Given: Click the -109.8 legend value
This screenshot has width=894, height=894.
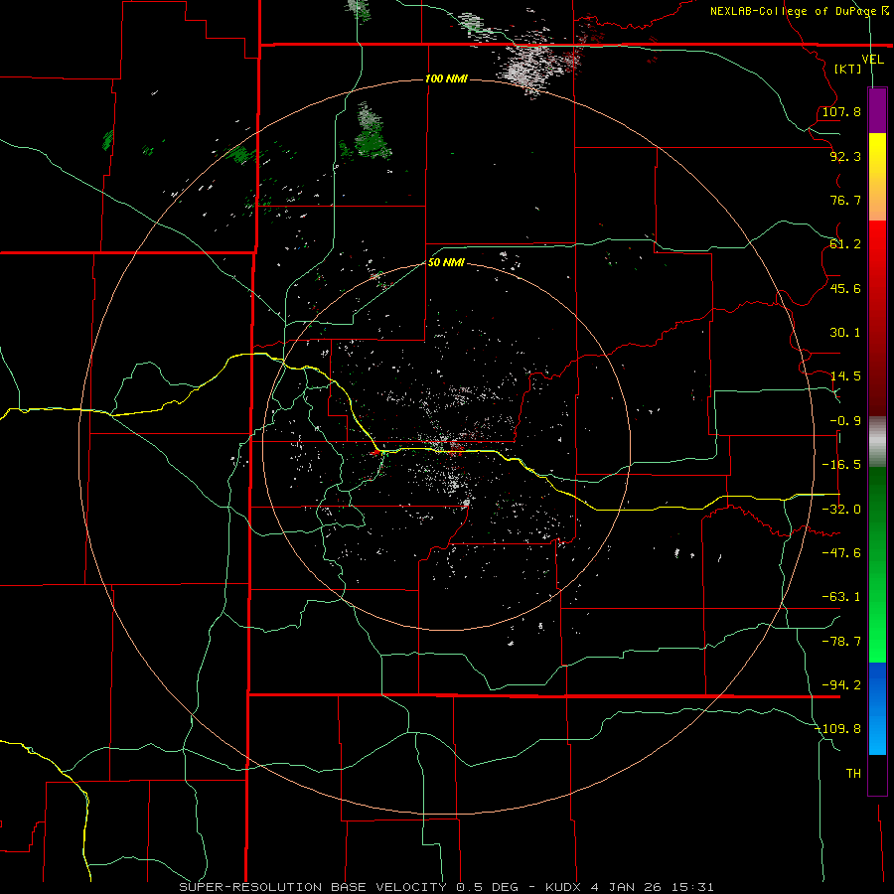Looking at the screenshot, I should pos(838,729).
